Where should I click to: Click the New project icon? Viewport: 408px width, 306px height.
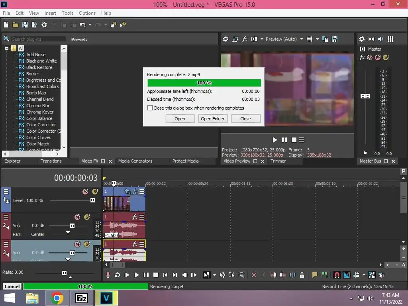(x=6, y=25)
